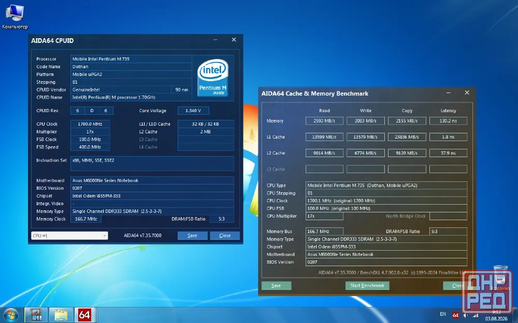
Task: Click L2 Cache value 2 MB
Action: point(206,132)
